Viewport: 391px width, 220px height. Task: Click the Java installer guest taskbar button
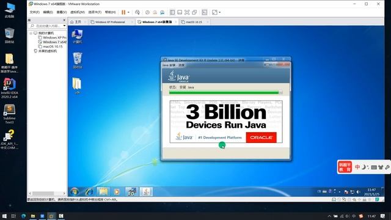coord(146,191)
